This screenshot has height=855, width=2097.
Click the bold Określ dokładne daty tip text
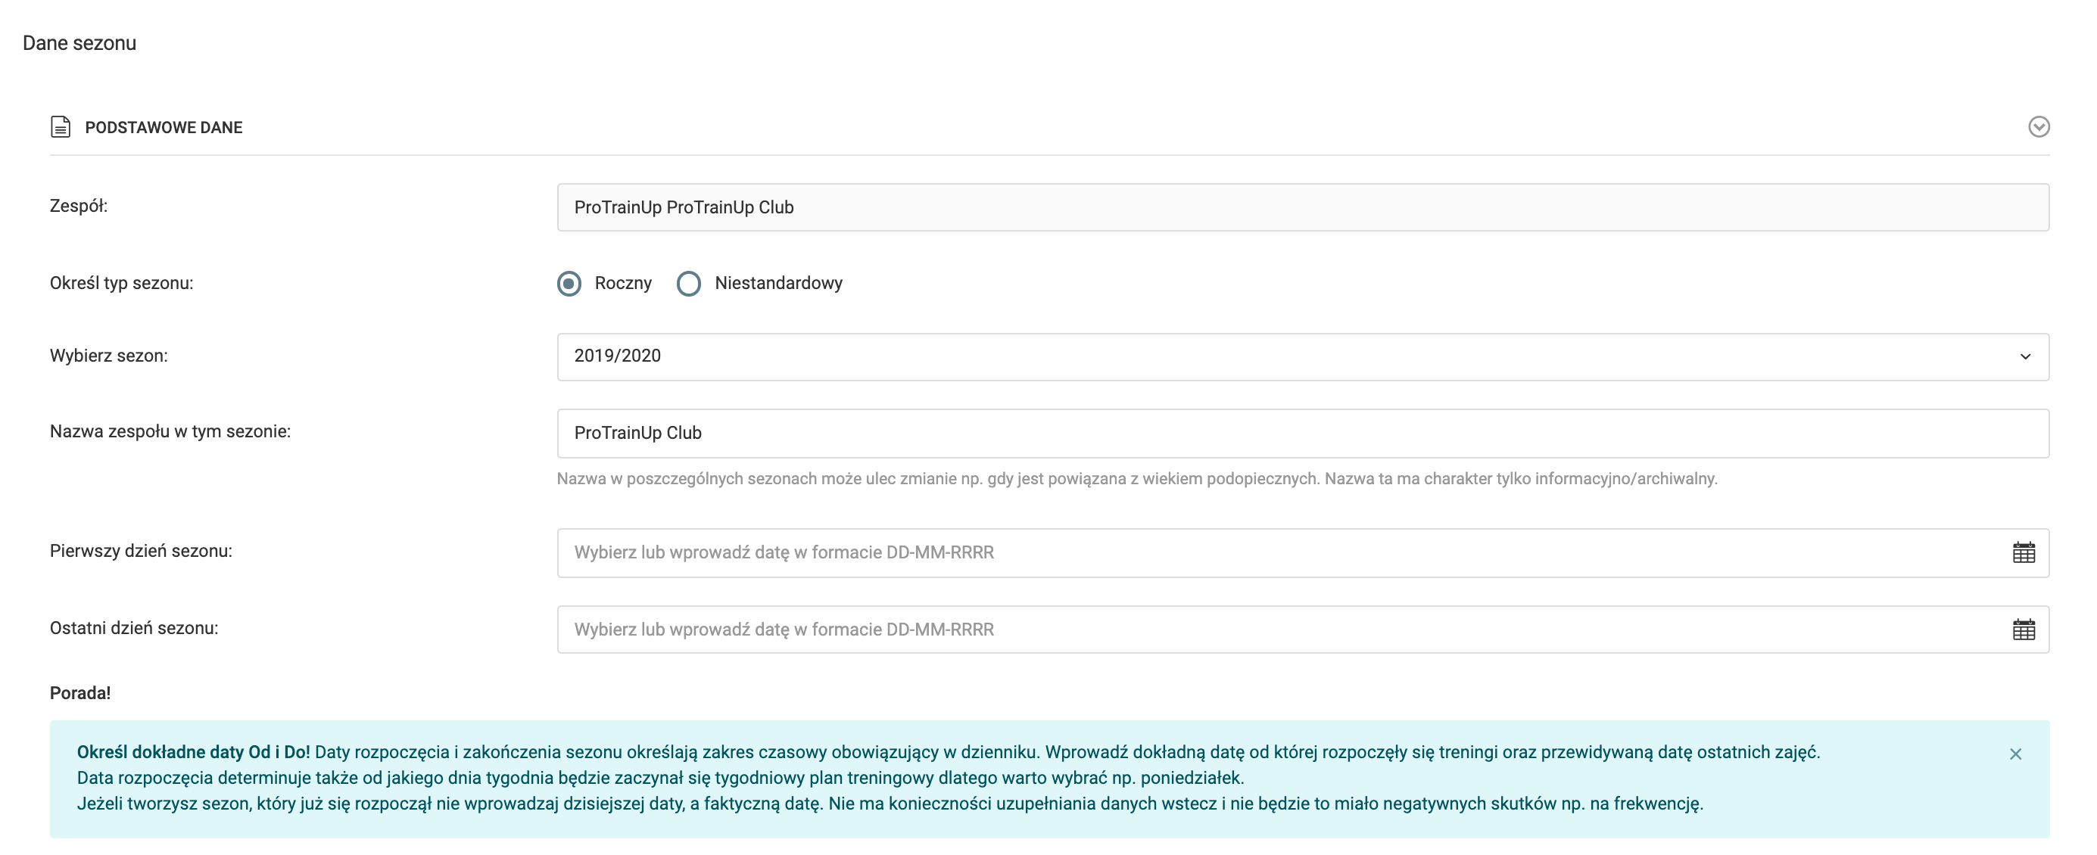coord(193,751)
